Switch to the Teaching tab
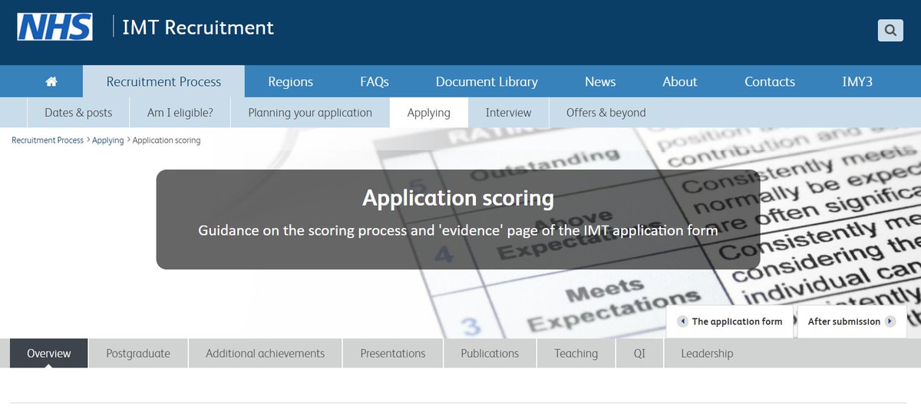This screenshot has width=921, height=412. (576, 354)
